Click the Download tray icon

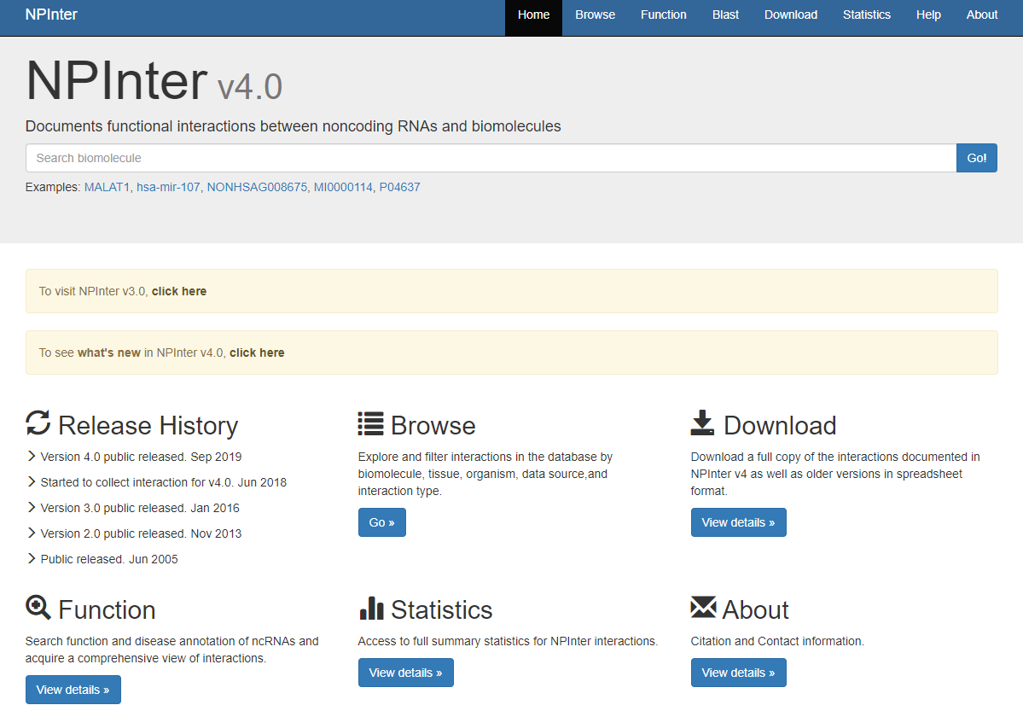[x=702, y=423]
